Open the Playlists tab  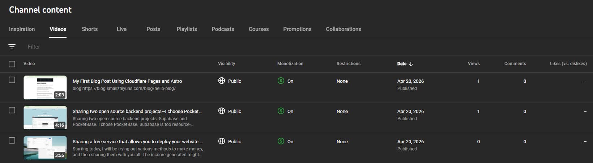point(187,29)
